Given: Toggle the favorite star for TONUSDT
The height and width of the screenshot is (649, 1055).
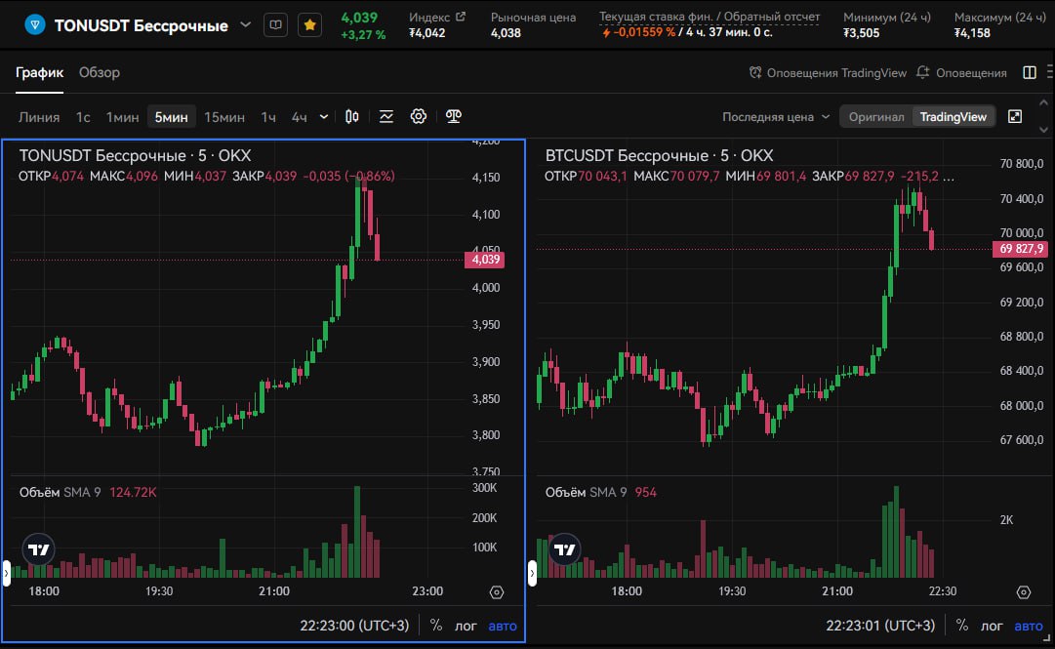Looking at the screenshot, I should 309,24.
